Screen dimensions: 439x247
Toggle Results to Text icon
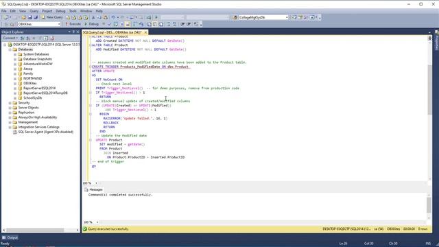pyautogui.click(x=149, y=24)
